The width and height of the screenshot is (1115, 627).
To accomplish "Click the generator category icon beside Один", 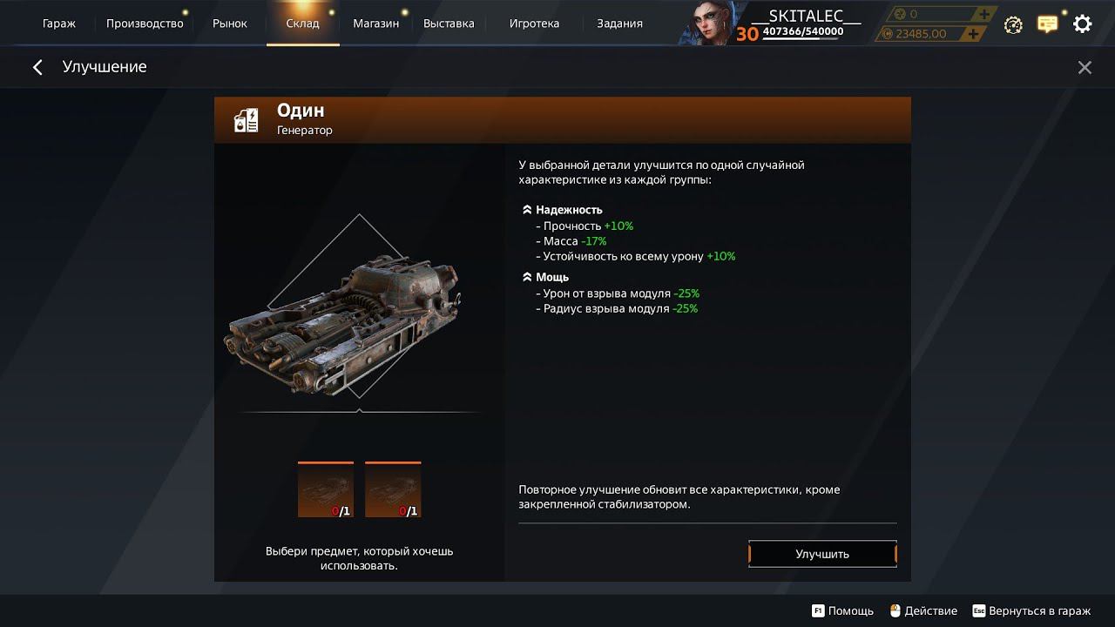I will point(246,120).
